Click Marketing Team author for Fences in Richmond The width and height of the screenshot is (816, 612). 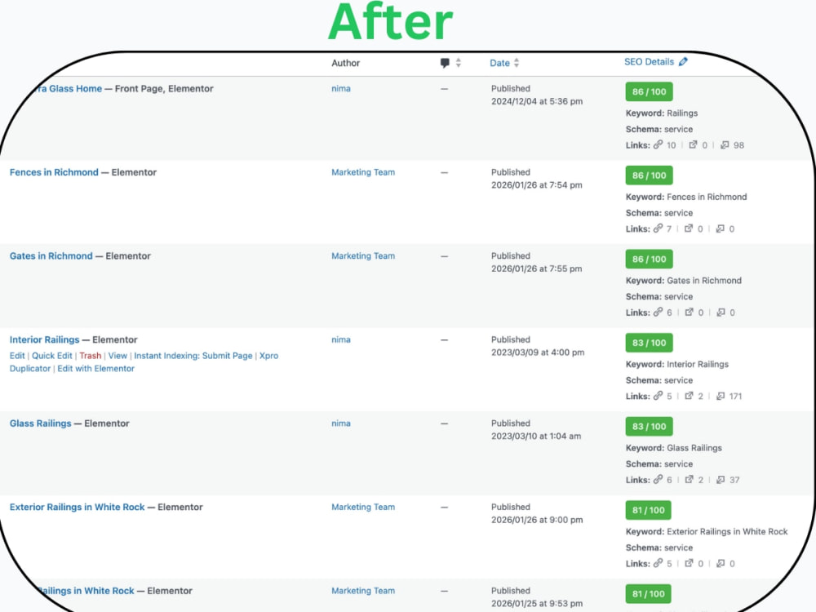click(363, 172)
